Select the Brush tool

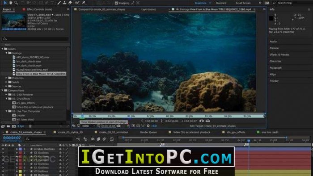[59, 3]
